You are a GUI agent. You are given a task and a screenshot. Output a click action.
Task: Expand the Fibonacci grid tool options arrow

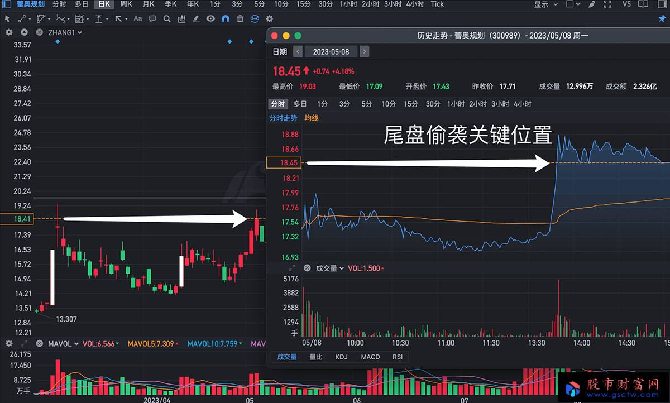tap(87, 18)
